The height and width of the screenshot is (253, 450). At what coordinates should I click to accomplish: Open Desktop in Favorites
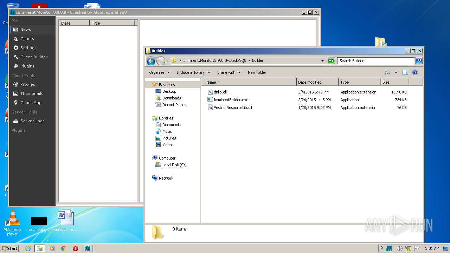pos(169,91)
